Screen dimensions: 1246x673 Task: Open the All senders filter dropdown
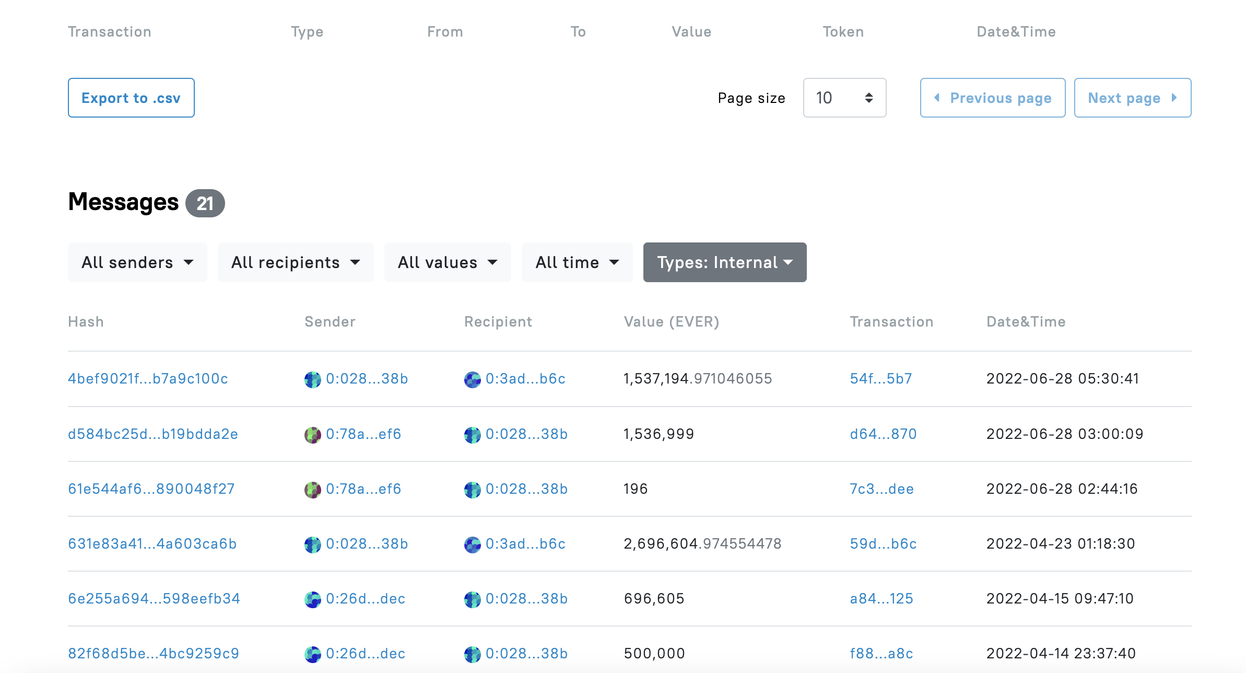[x=137, y=262]
